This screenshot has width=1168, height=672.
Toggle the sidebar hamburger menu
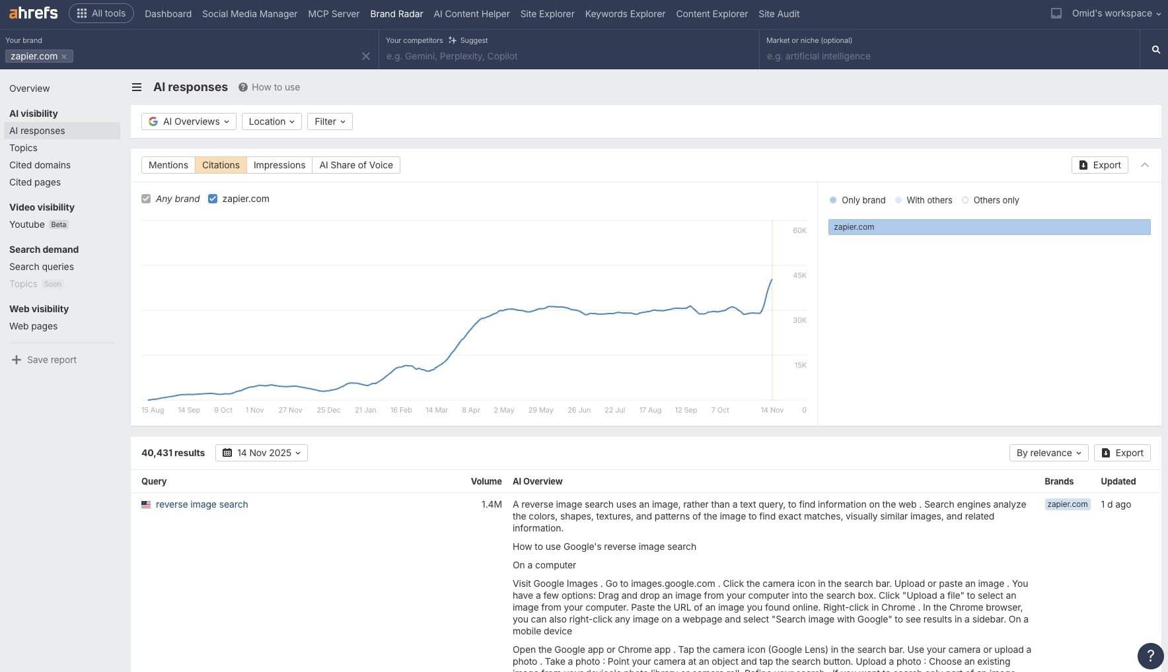pos(137,87)
